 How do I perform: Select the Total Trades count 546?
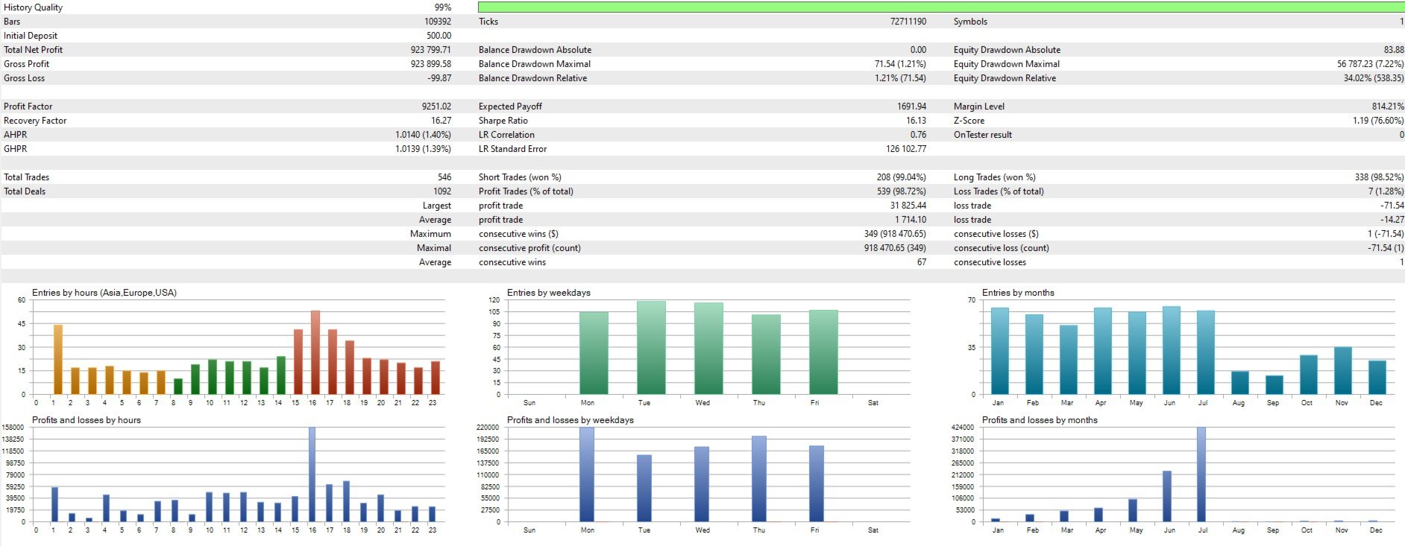(x=444, y=177)
